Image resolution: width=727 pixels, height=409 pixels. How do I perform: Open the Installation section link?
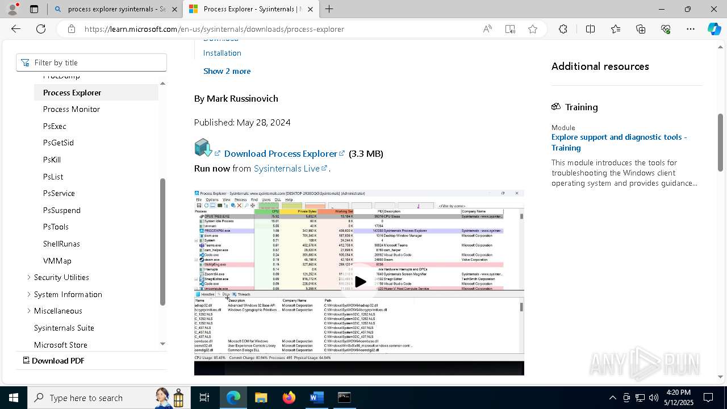click(x=222, y=53)
